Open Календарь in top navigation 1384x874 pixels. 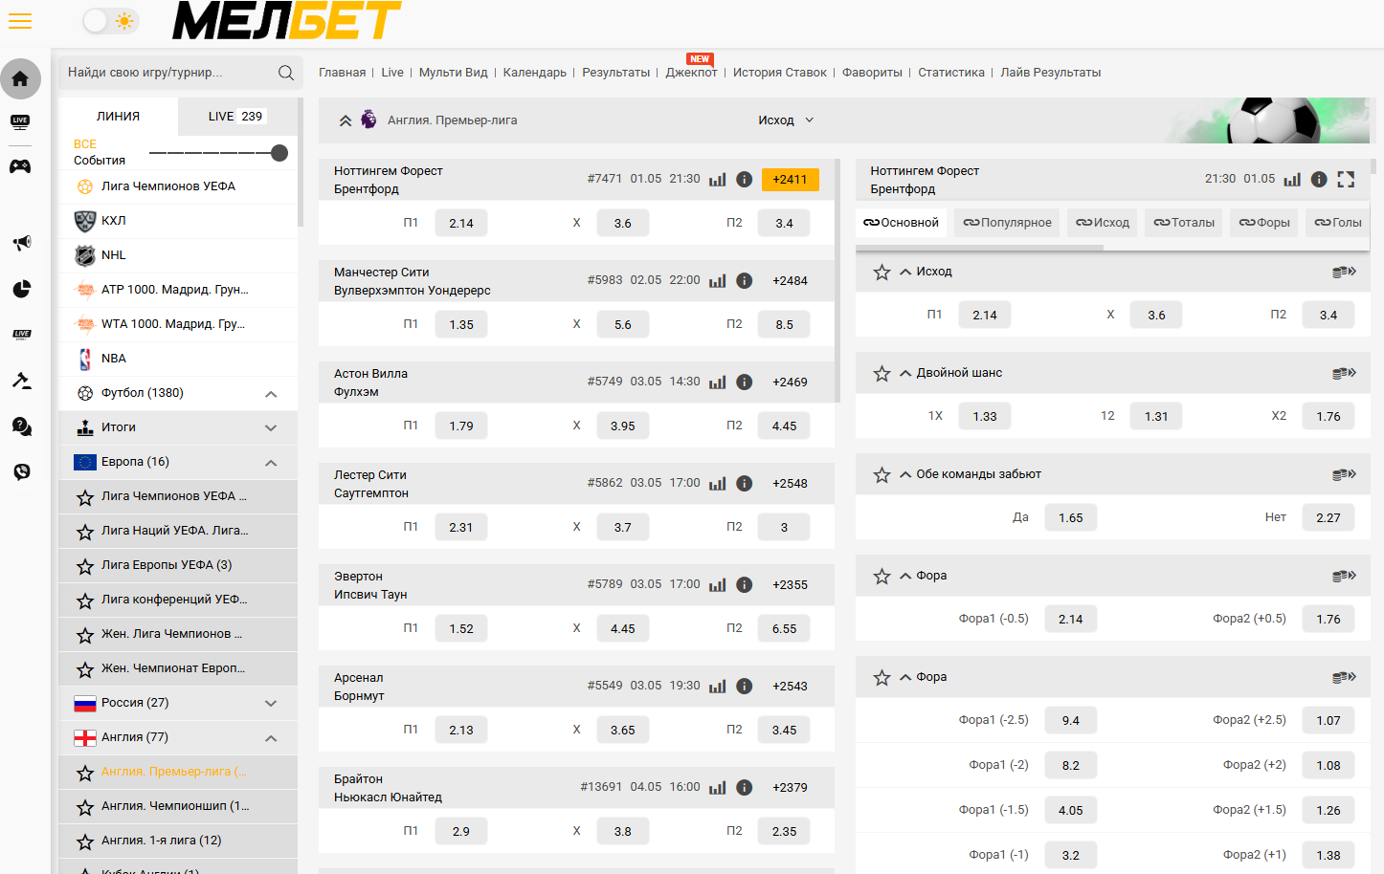pyautogui.click(x=534, y=73)
